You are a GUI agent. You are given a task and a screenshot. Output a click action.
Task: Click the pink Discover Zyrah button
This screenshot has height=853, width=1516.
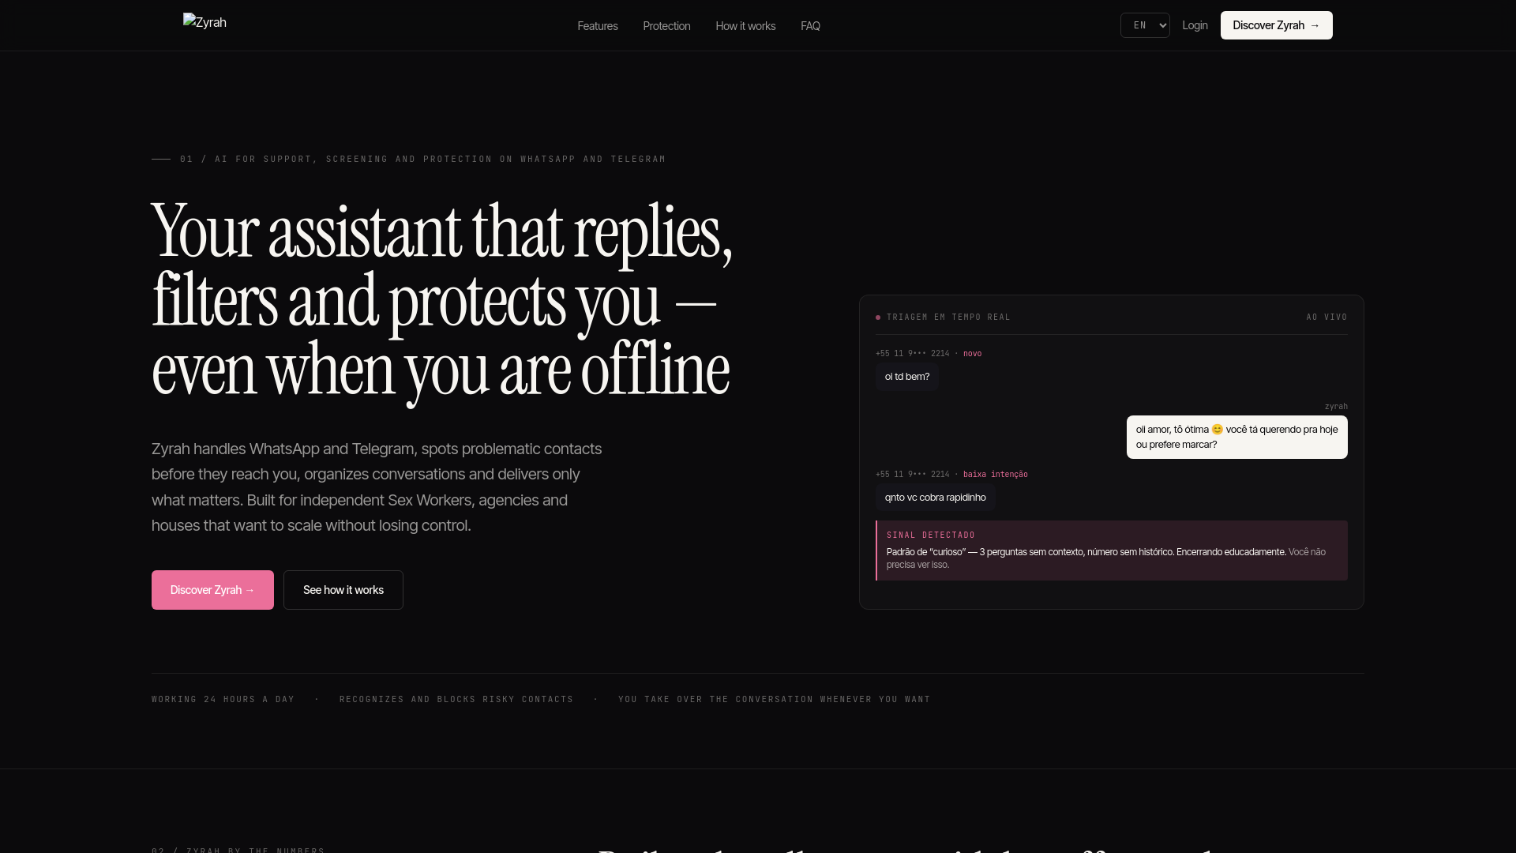coord(212,590)
